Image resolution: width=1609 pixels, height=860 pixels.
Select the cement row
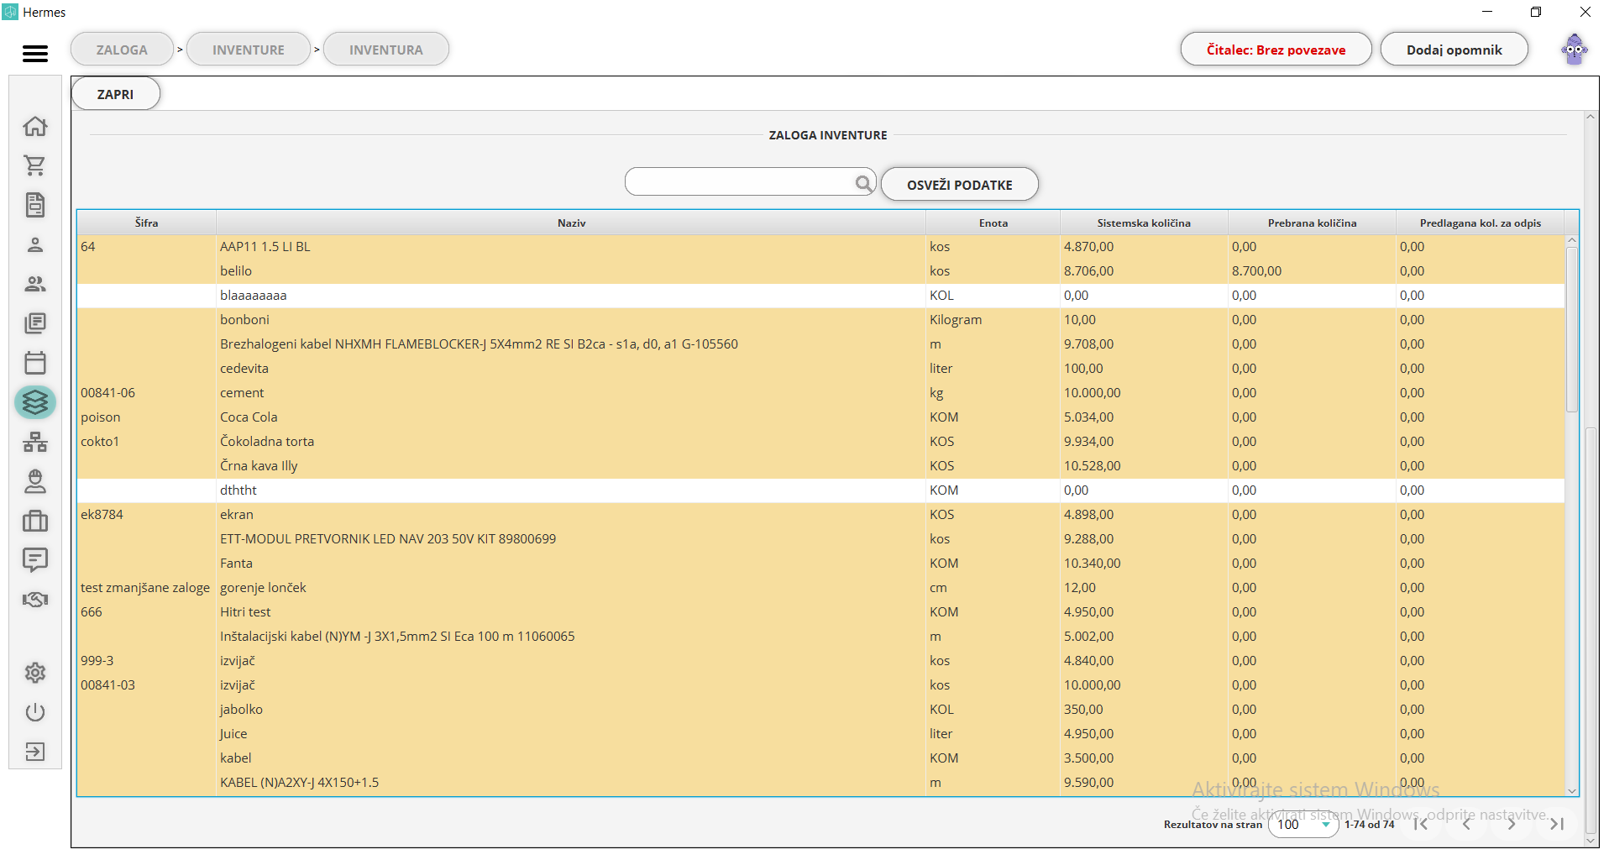point(821,393)
